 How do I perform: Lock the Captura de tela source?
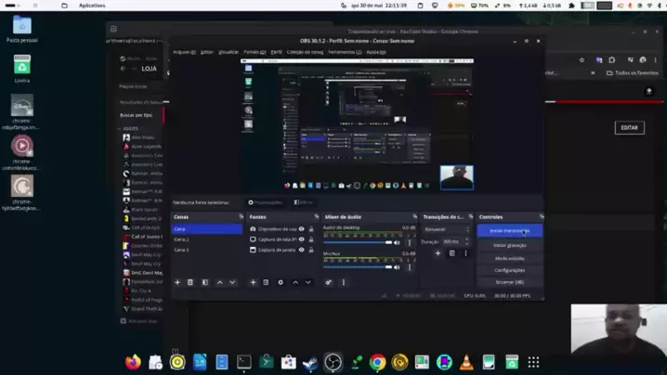(x=309, y=239)
